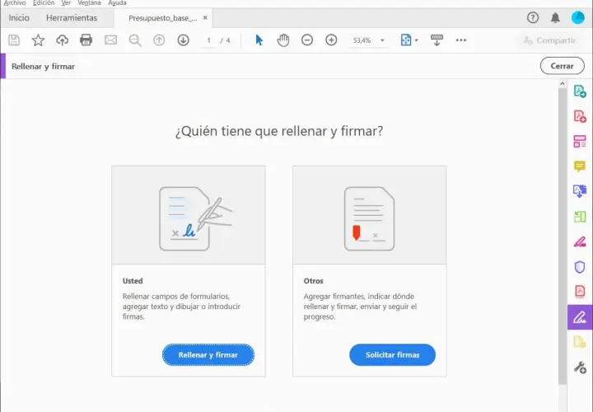Open Redact pink pen icon in sidebar
Viewport: 593px width, 412px height.
[x=580, y=241]
